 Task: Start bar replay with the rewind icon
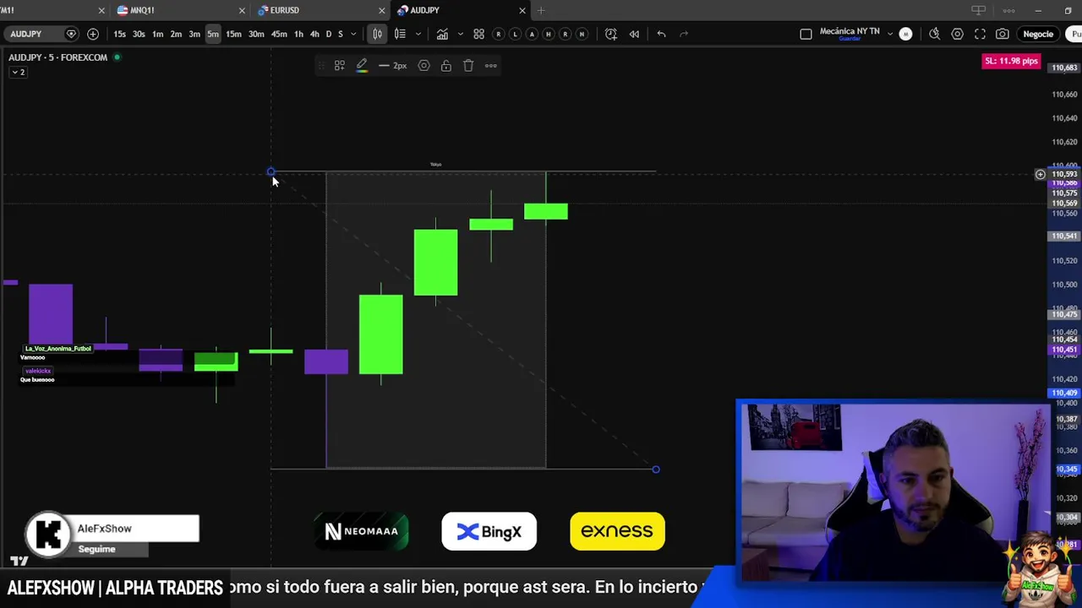pos(634,34)
